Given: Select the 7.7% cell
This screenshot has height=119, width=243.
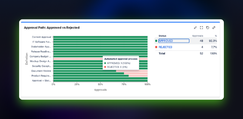Looking at the screenshot, I should click(x=214, y=47).
